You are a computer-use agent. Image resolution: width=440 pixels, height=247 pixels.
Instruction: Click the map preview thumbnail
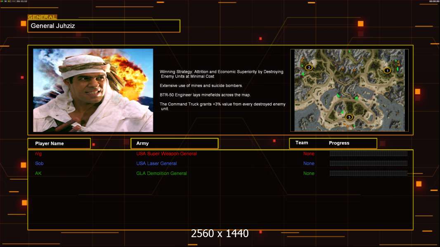click(349, 90)
